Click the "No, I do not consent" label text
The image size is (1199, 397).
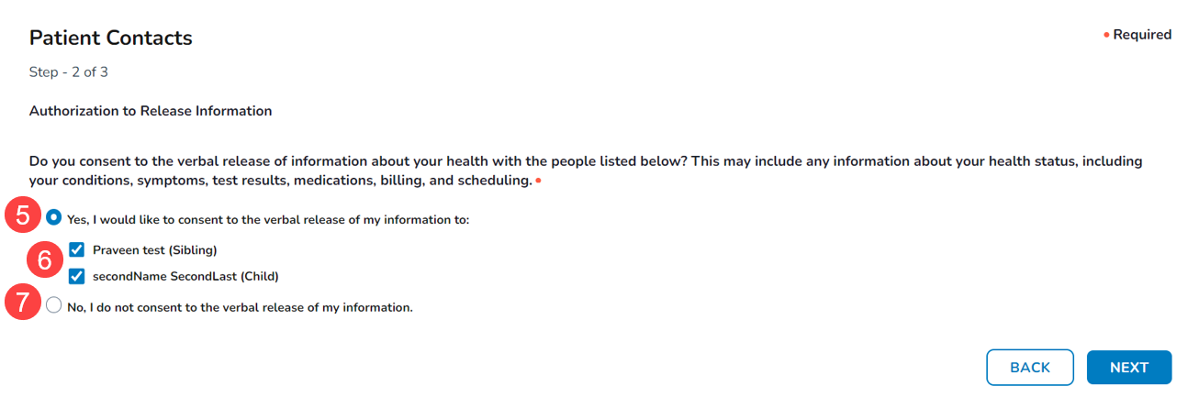240,308
